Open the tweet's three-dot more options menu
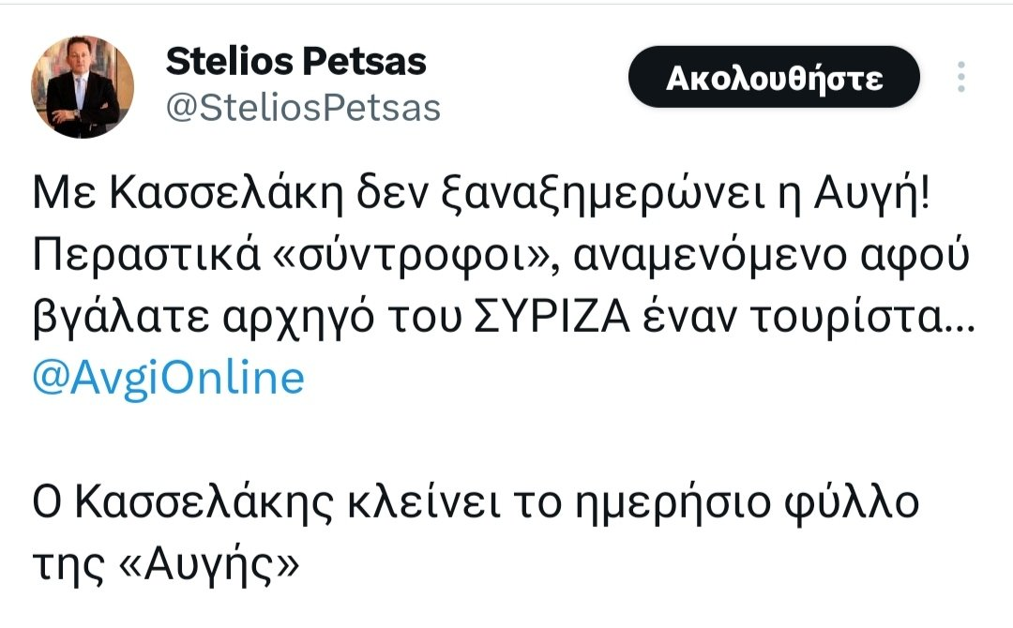The width and height of the screenshot is (1013, 628). [x=960, y=77]
